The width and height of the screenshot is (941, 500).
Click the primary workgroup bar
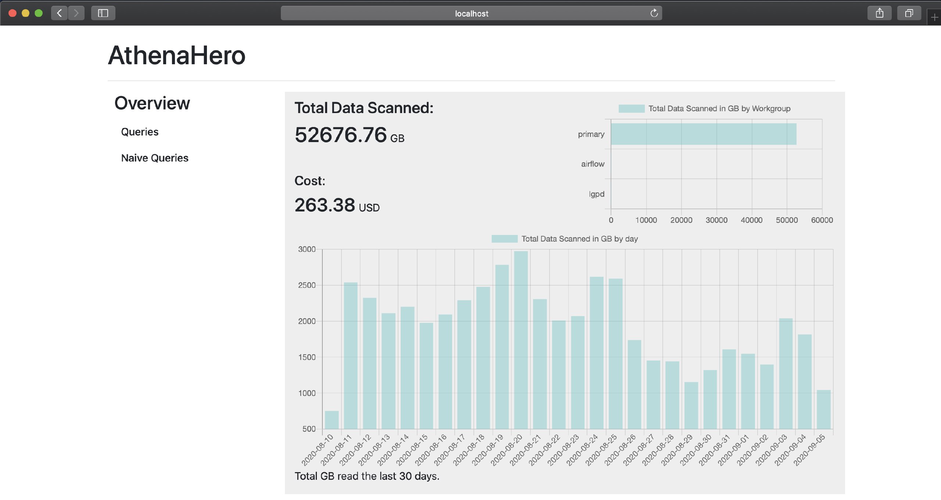(703, 134)
